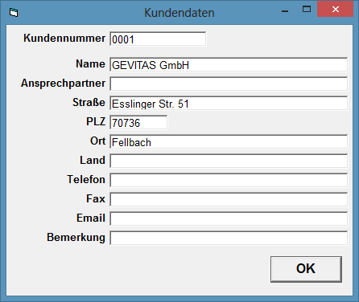Click the Kundendaten window system icon
Viewport: 359px width, 302px height.
(14, 12)
